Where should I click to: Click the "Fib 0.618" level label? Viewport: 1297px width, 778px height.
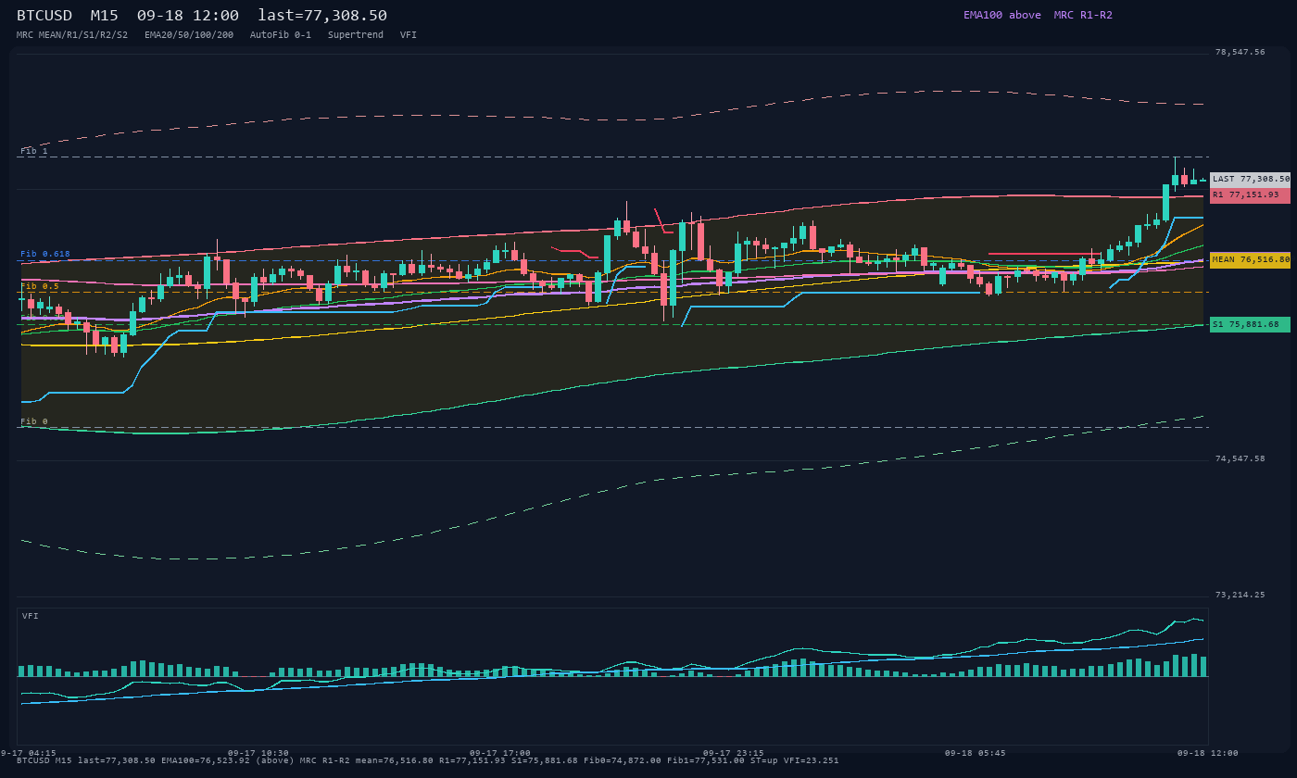(45, 254)
